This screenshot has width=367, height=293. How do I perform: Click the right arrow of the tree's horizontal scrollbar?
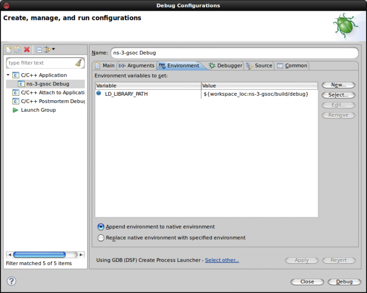coord(81,255)
